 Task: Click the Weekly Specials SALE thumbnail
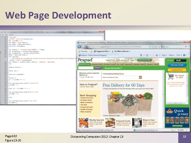coord(84,123)
